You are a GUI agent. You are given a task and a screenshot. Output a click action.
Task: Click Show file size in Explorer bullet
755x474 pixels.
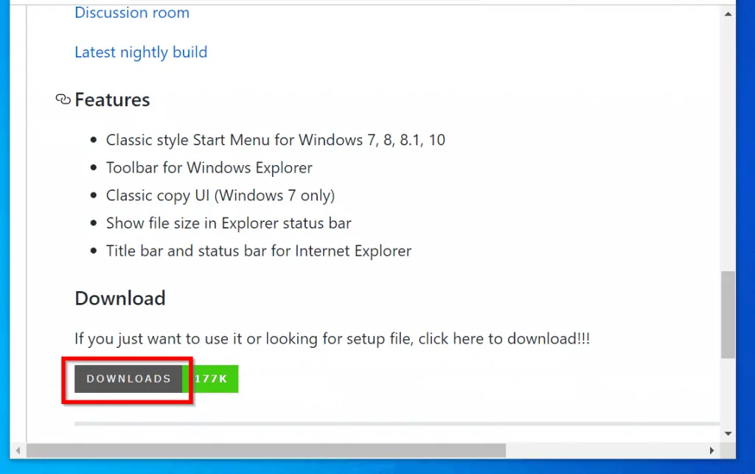(x=229, y=223)
